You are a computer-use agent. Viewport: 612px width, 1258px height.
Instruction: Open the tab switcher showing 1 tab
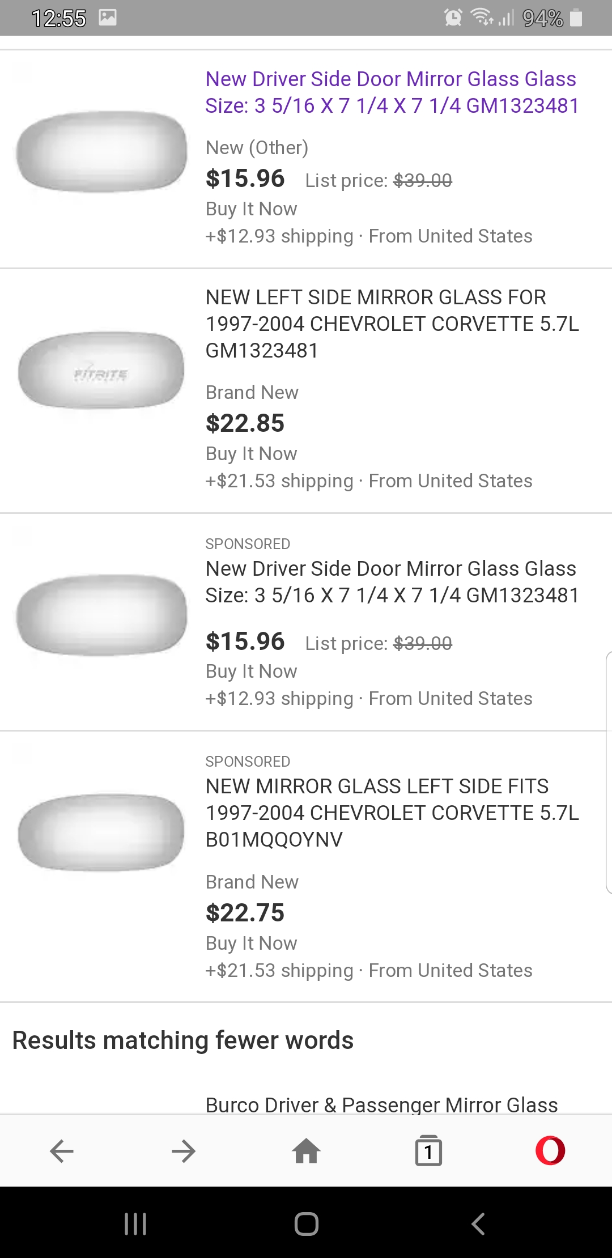click(x=428, y=1151)
